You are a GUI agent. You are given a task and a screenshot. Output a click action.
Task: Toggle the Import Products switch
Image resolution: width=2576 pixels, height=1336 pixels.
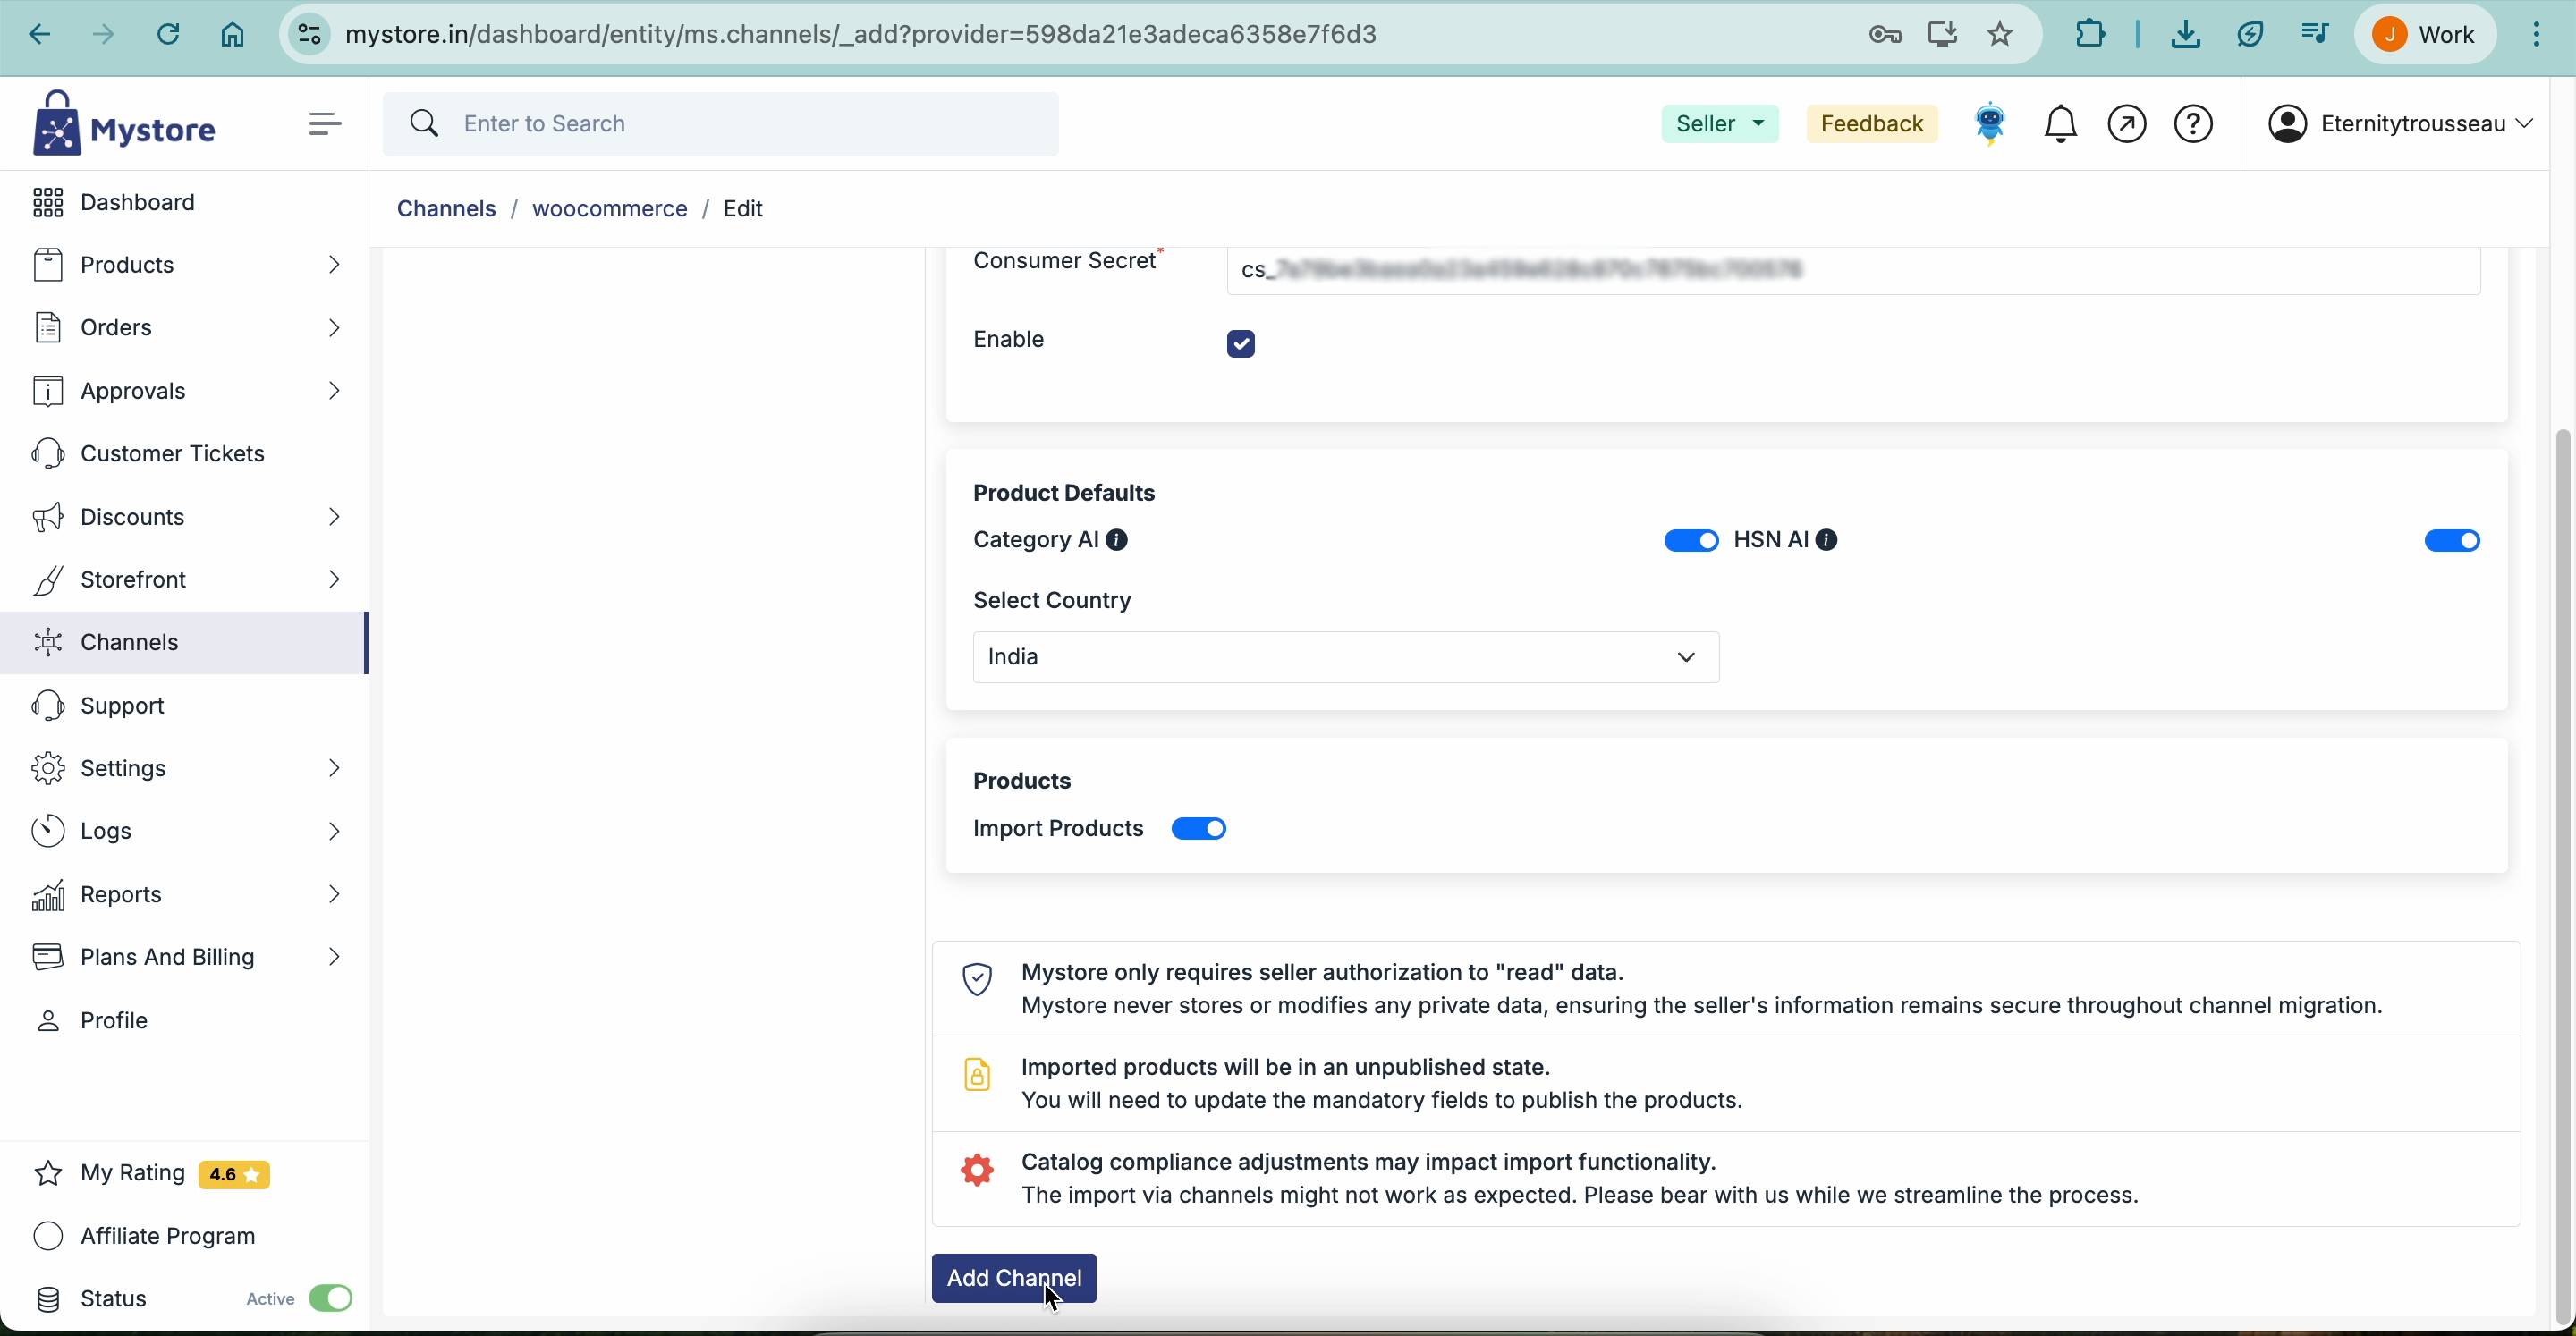(x=1199, y=830)
